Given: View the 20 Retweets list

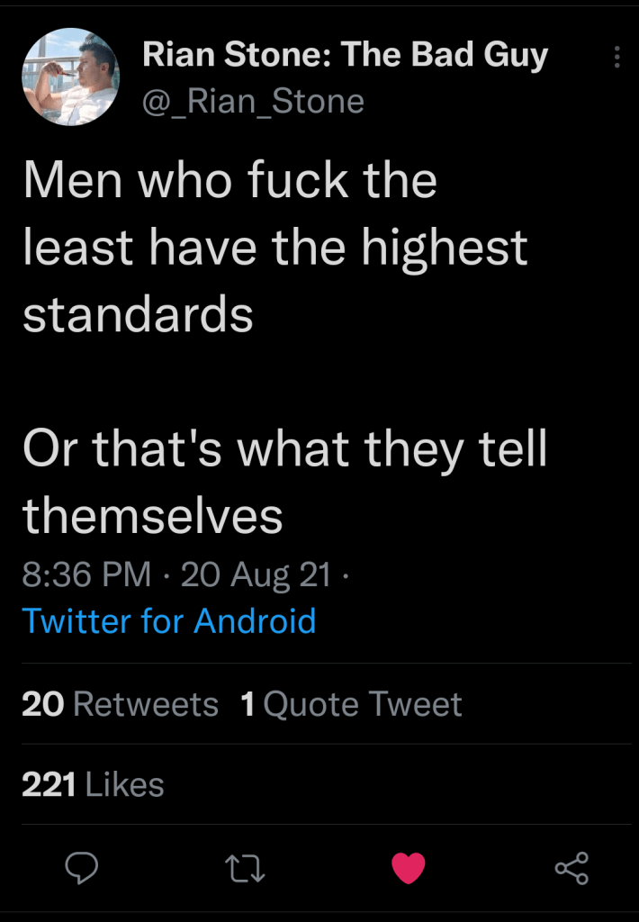Looking at the screenshot, I should click(120, 704).
